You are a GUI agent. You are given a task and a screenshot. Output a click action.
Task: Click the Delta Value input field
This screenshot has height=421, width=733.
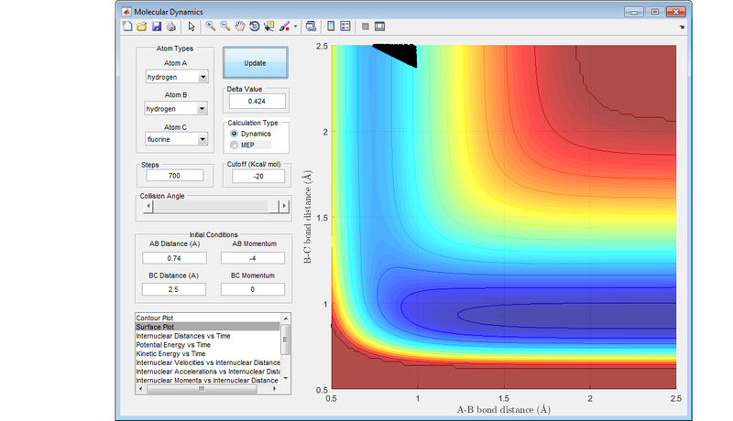coord(257,101)
